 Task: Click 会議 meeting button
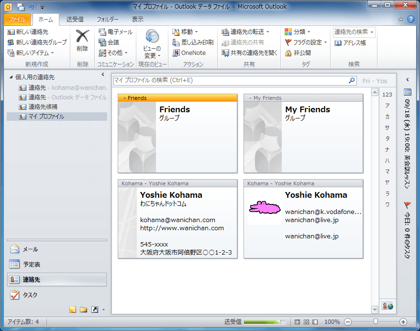(109, 42)
